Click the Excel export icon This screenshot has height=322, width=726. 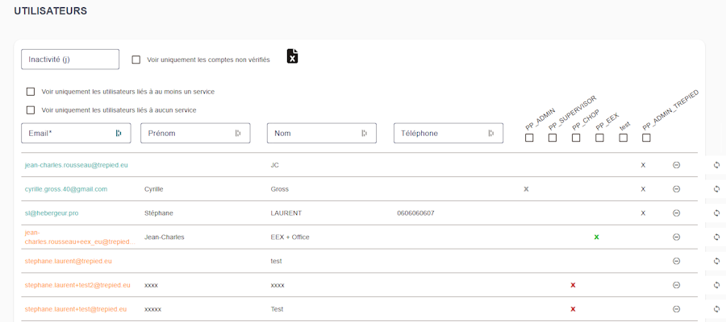(x=292, y=56)
